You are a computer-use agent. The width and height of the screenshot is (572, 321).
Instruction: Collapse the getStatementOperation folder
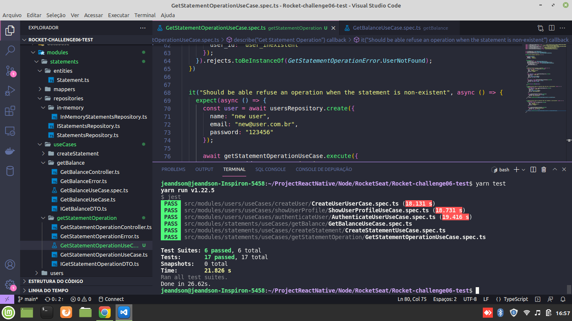click(87, 218)
